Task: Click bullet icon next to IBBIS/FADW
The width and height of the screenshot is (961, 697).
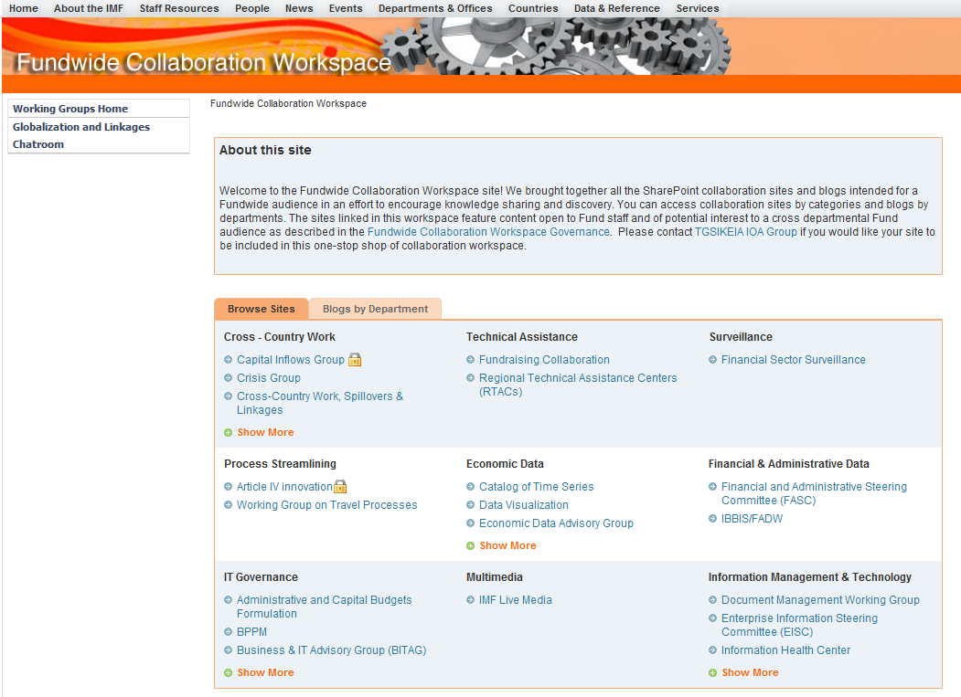Action: (x=712, y=518)
